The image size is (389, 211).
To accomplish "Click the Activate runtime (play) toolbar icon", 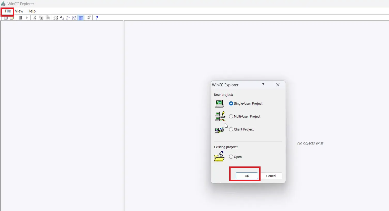I will click(27, 18).
